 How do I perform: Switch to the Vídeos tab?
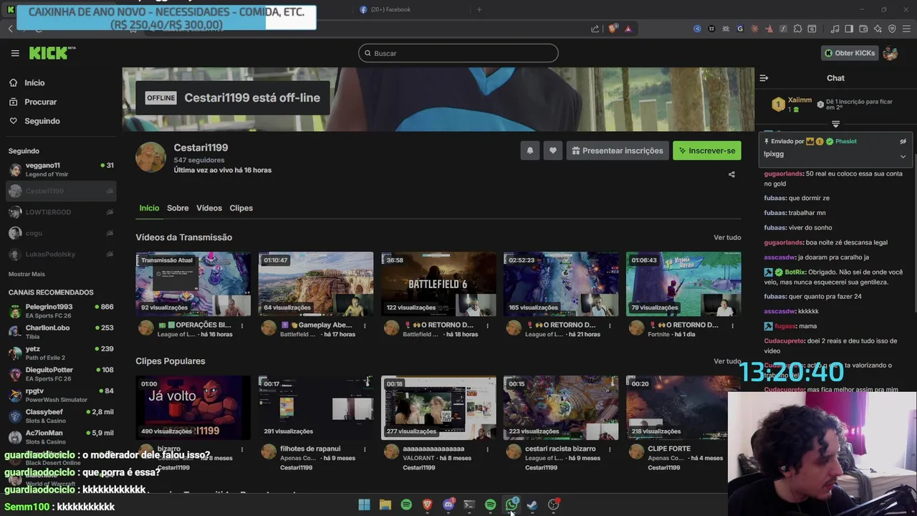click(209, 208)
